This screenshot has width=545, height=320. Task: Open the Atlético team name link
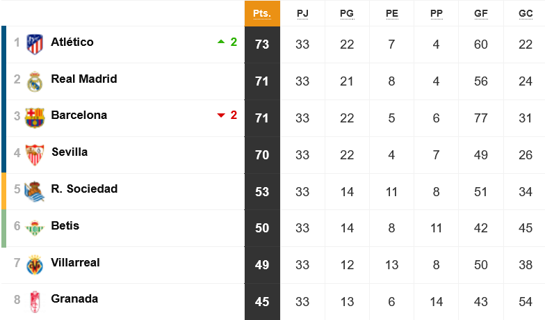(72, 42)
